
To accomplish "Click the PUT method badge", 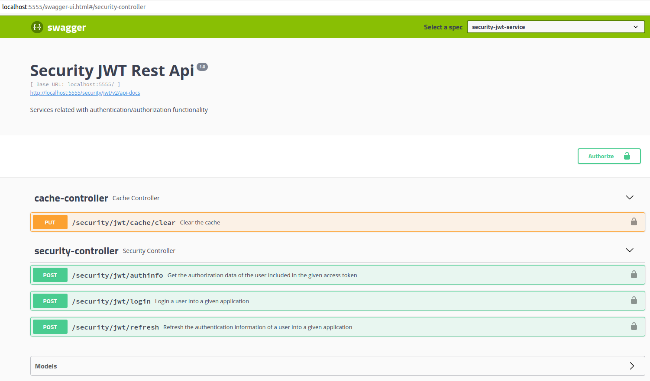I will [50, 222].
